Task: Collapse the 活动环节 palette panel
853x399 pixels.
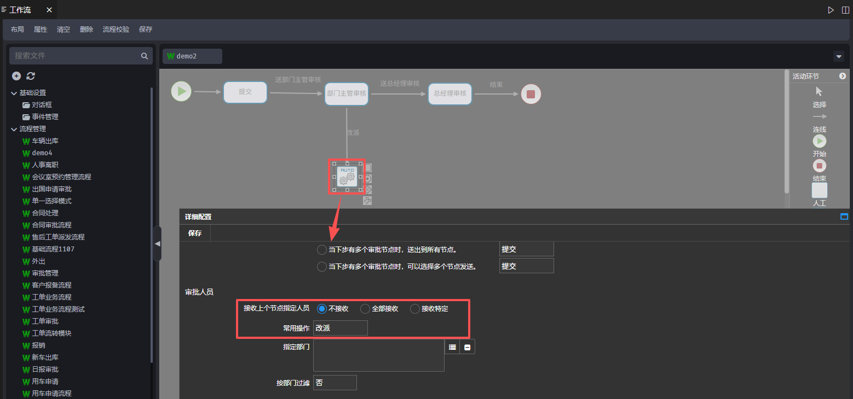Action: click(843, 77)
